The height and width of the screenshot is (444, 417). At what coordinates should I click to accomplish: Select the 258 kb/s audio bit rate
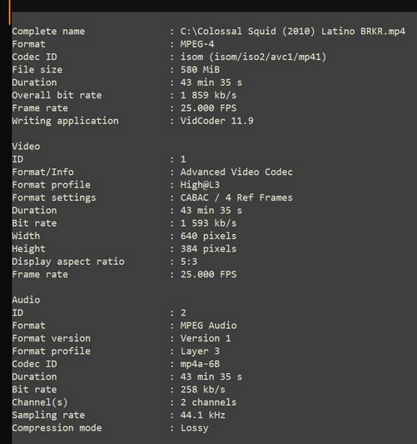tap(203, 389)
